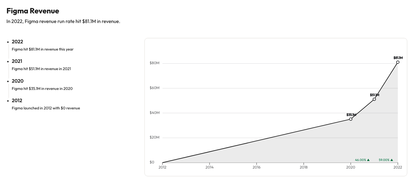Click the "Figma hit $51.1M in revenue" text
Viewport: 411px width, 180px height.
click(x=41, y=69)
